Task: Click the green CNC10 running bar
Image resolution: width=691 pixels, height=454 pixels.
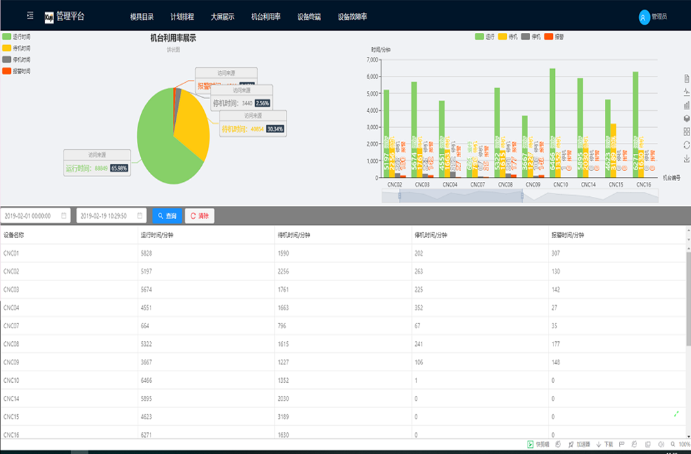Action: coord(552,123)
